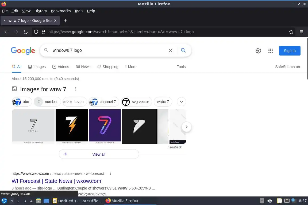Open Google quick settings gear
The width and height of the screenshot is (308, 205).
pyautogui.click(x=258, y=51)
